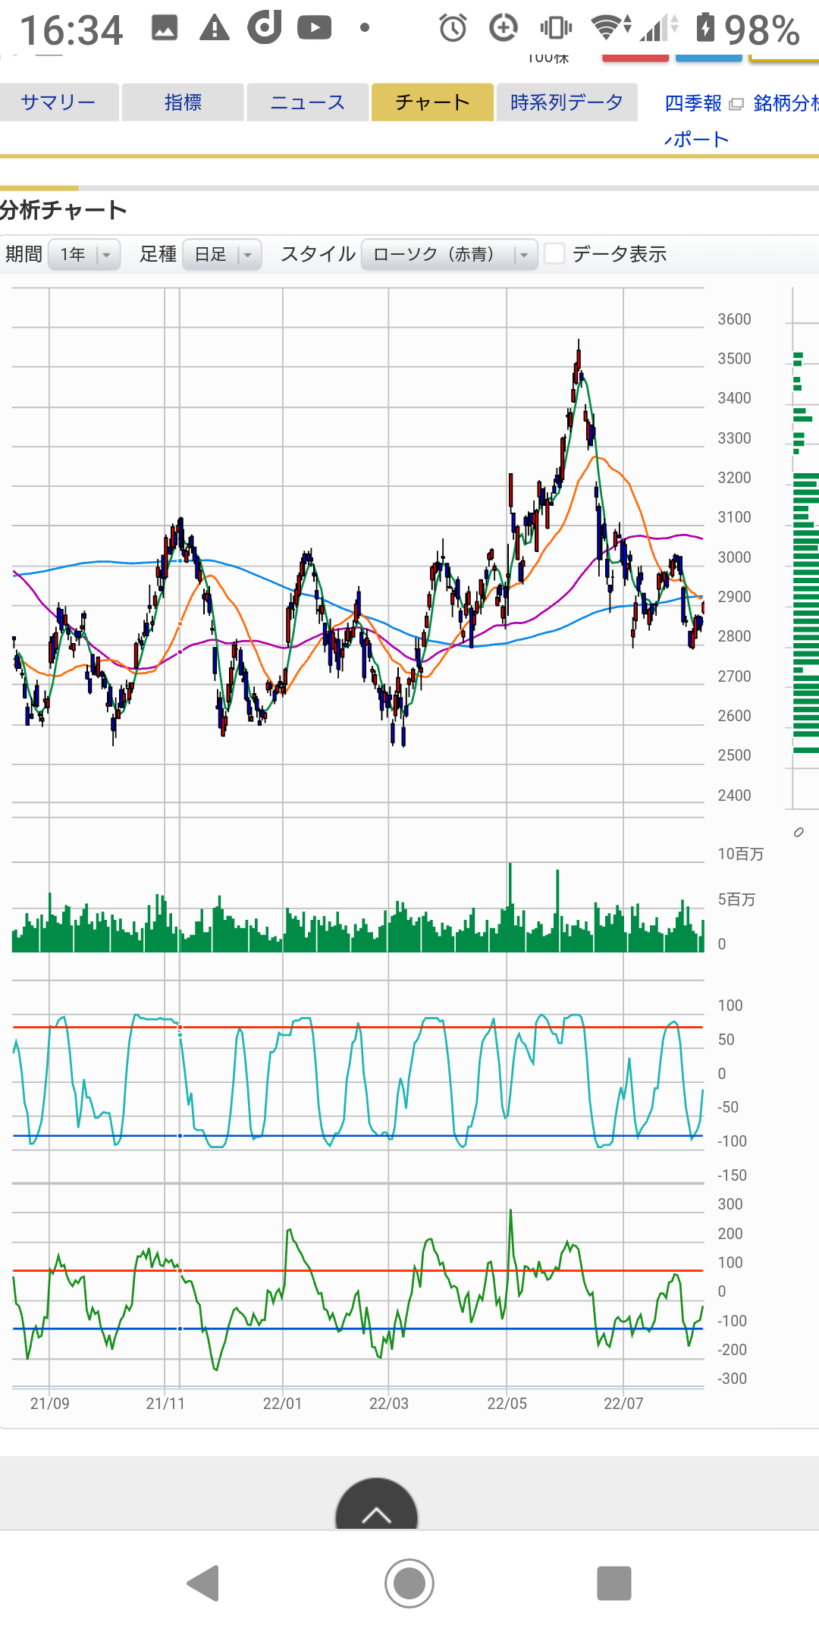Open the ニュース tab
819x1638 pixels.
point(307,102)
